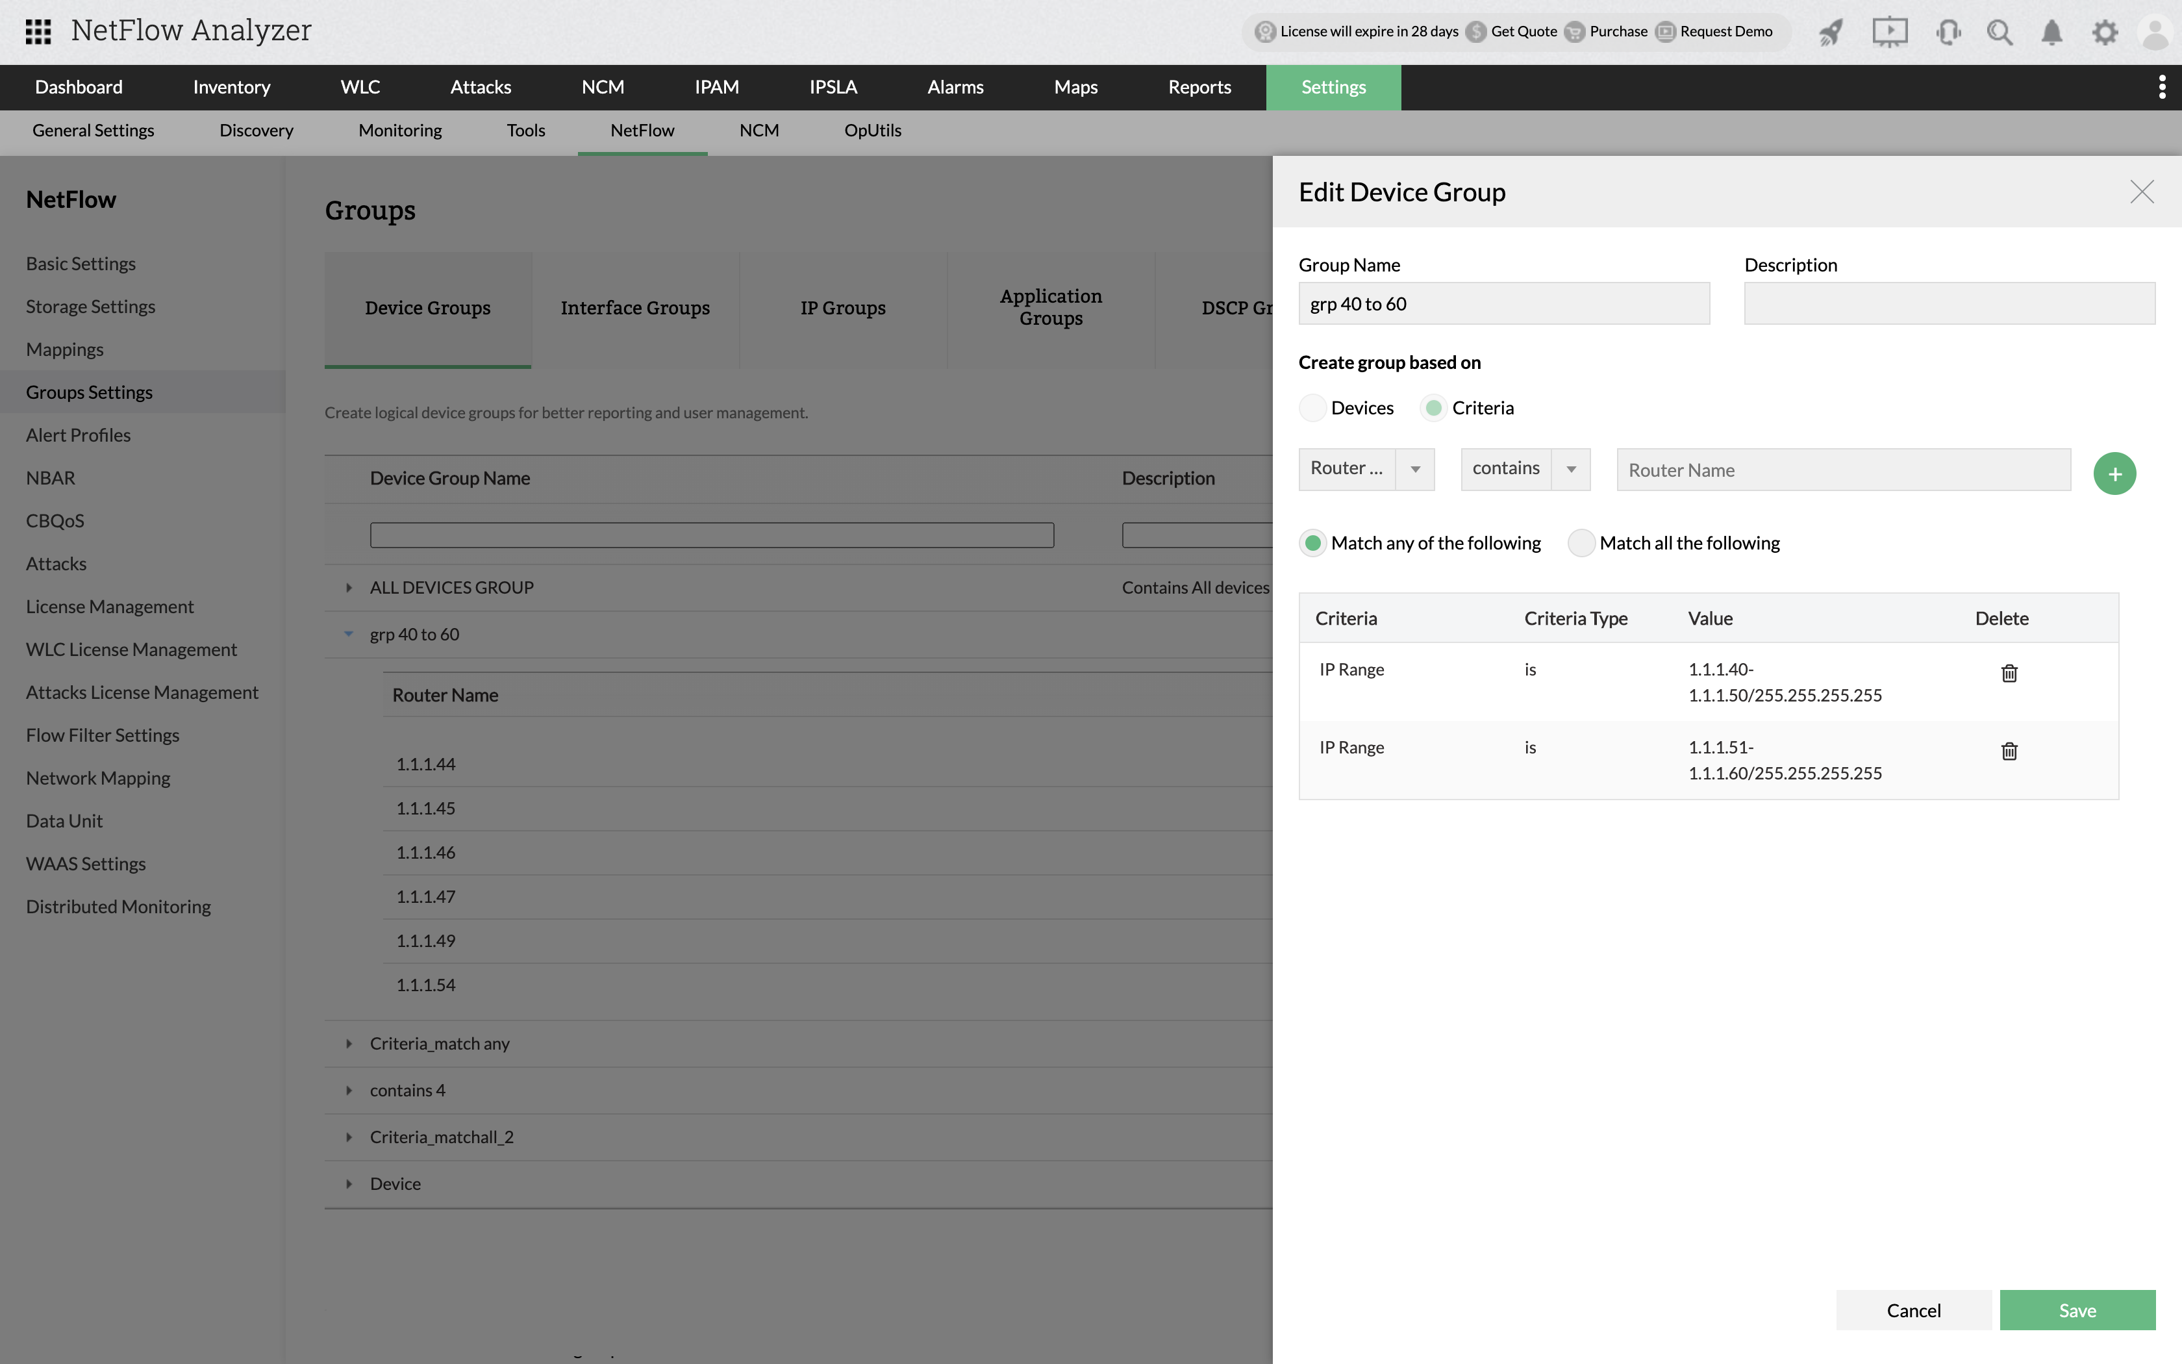This screenshot has height=1364, width=2182.
Task: Expand the ALL DEVICES GROUP tree item
Action: [349, 586]
